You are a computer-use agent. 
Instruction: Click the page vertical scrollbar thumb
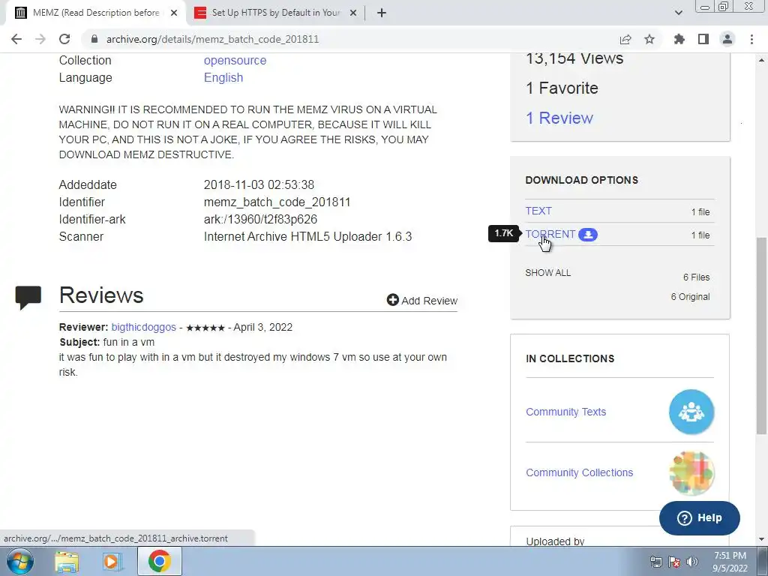[761, 335]
